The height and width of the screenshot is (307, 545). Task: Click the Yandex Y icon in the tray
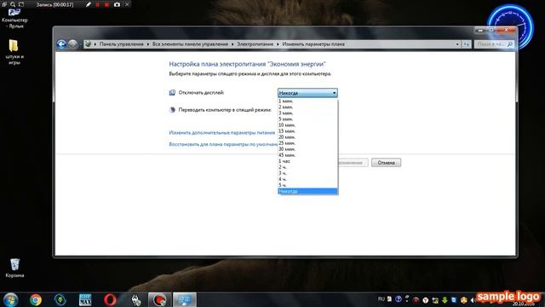coord(426,299)
